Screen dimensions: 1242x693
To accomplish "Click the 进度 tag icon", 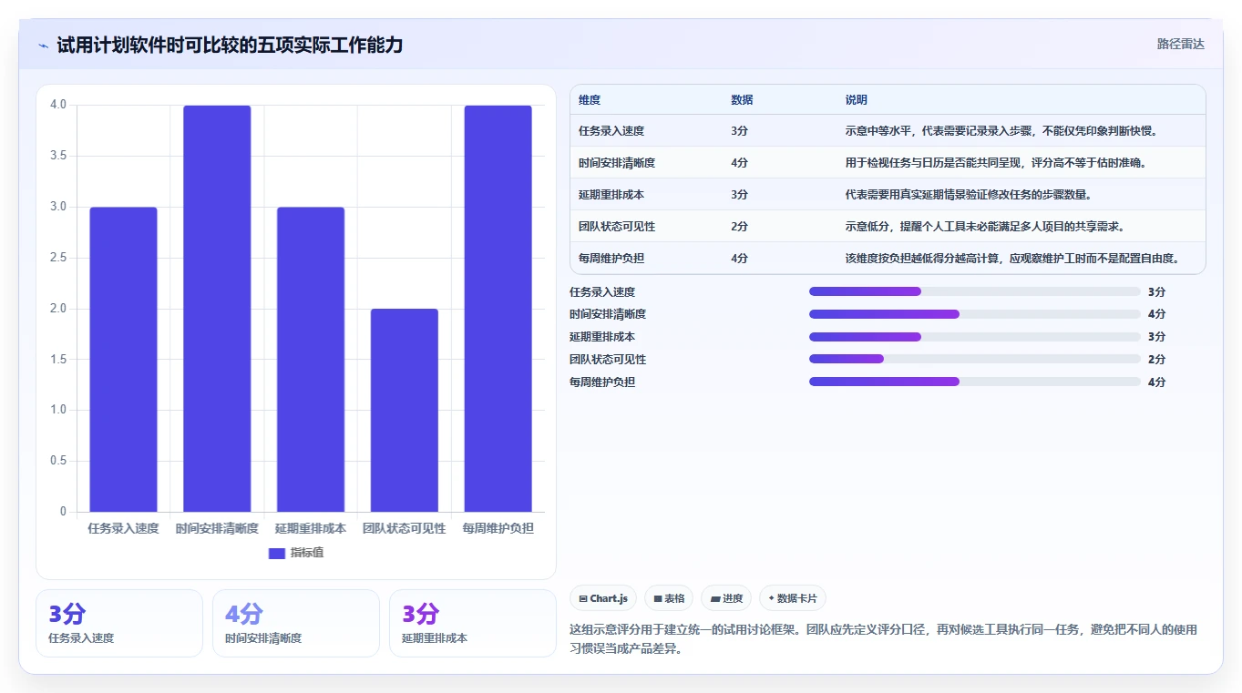I will pos(715,599).
